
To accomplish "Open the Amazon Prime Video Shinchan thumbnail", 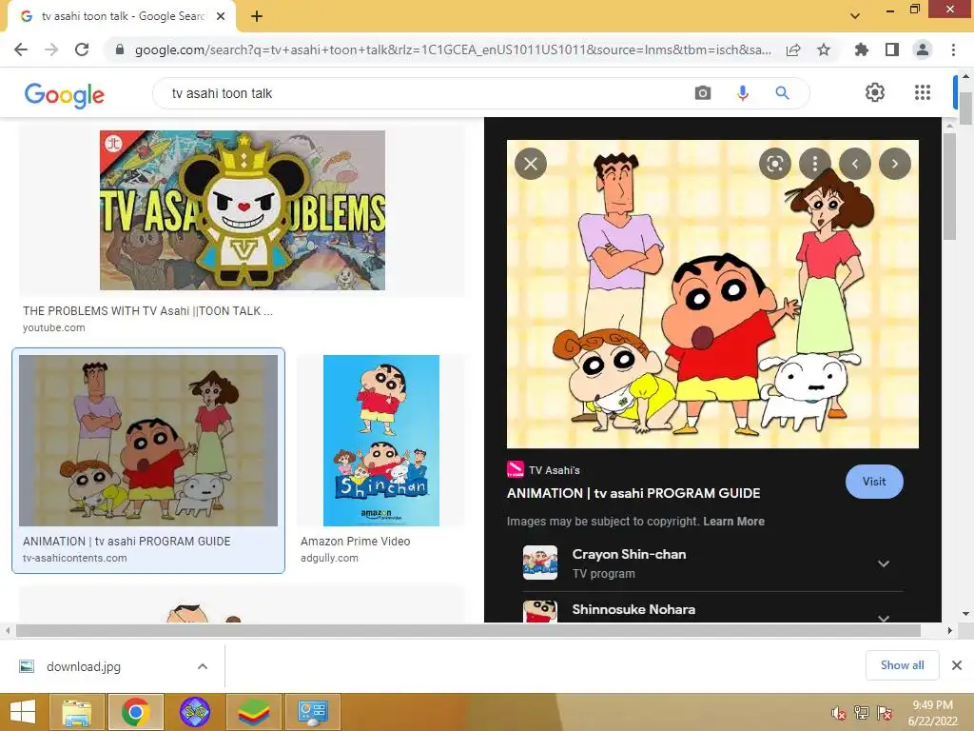I will pyautogui.click(x=381, y=441).
